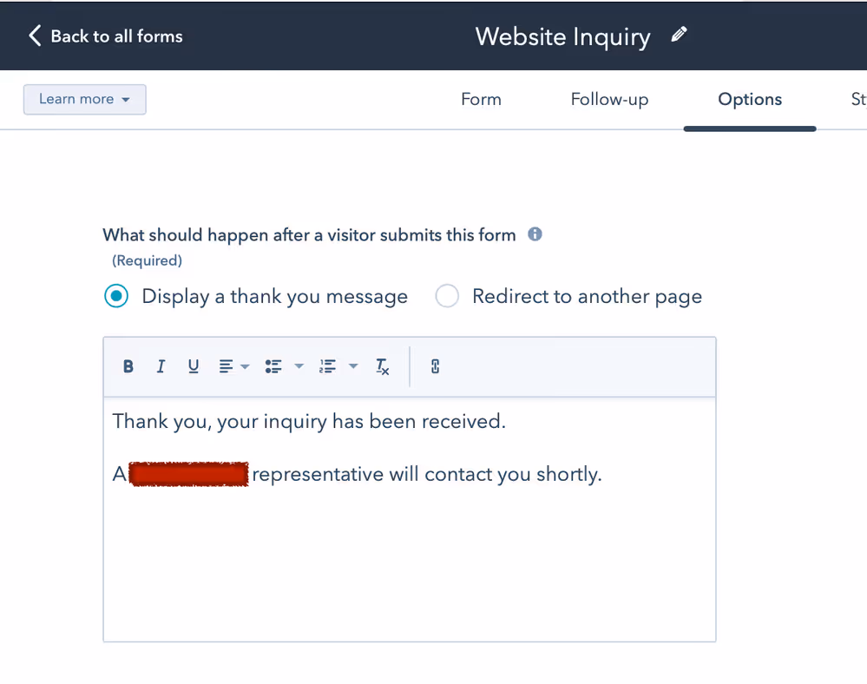
Task: Open the Learn more dropdown
Action: click(x=84, y=99)
